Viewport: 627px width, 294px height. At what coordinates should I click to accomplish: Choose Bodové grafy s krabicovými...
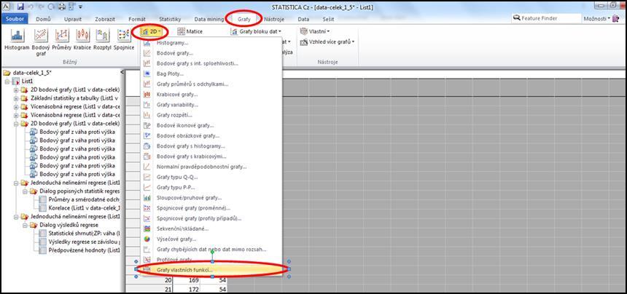211,156
